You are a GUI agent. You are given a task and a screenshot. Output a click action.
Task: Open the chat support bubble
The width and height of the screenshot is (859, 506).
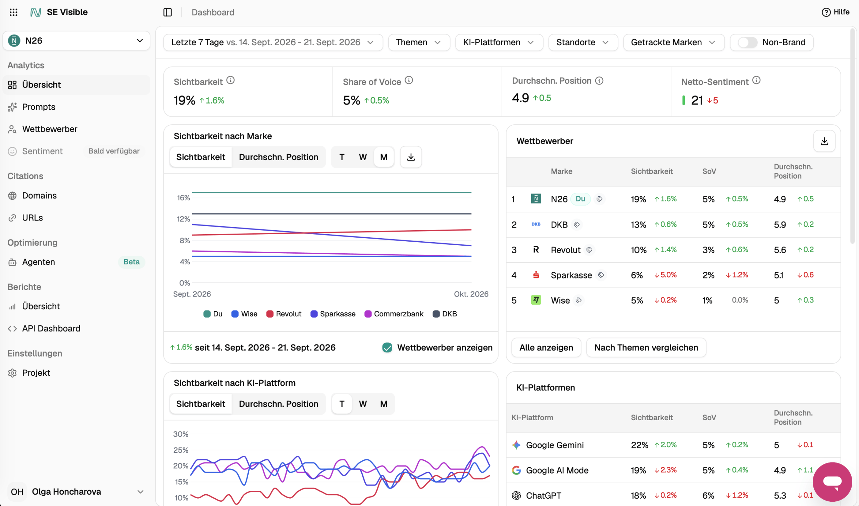[832, 482]
